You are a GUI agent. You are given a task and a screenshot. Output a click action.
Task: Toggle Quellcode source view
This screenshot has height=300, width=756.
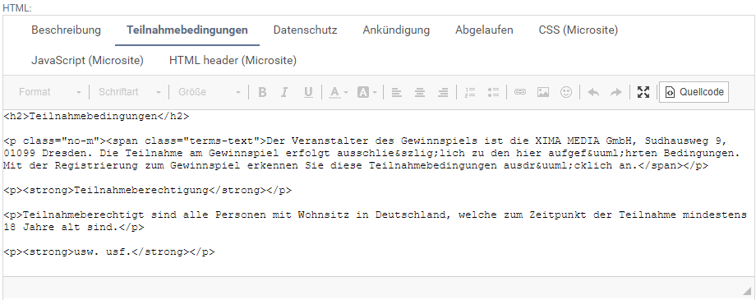[x=694, y=92]
